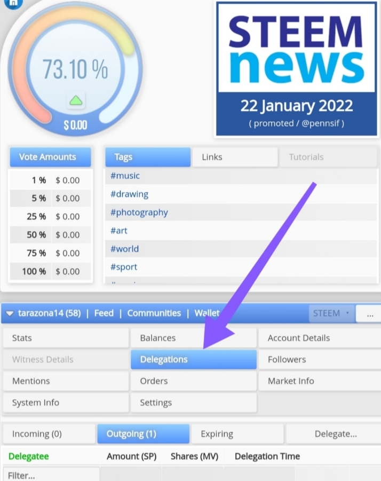Screen dimensions: 381x481
Task: Sort by Amount (SP) column
Action: coord(131,456)
